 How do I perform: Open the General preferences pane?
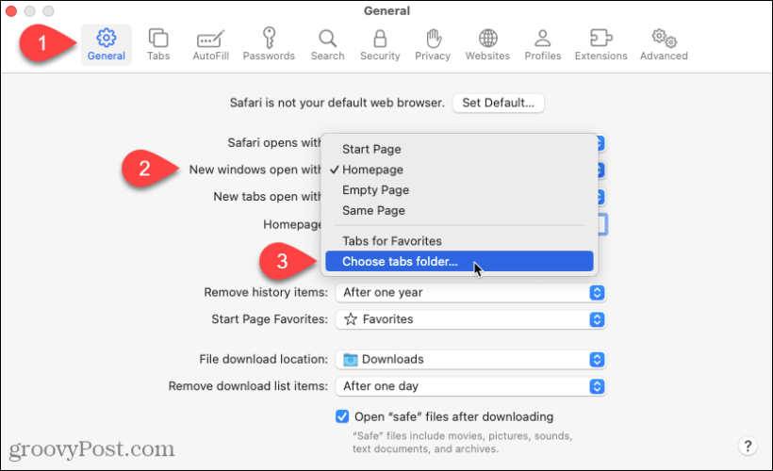point(106,45)
